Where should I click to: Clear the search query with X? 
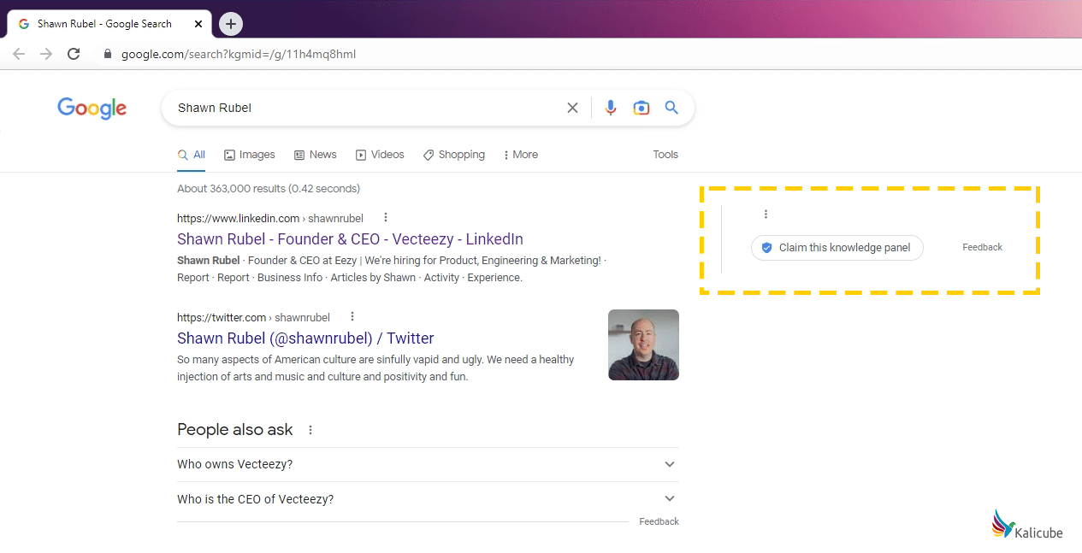click(572, 108)
